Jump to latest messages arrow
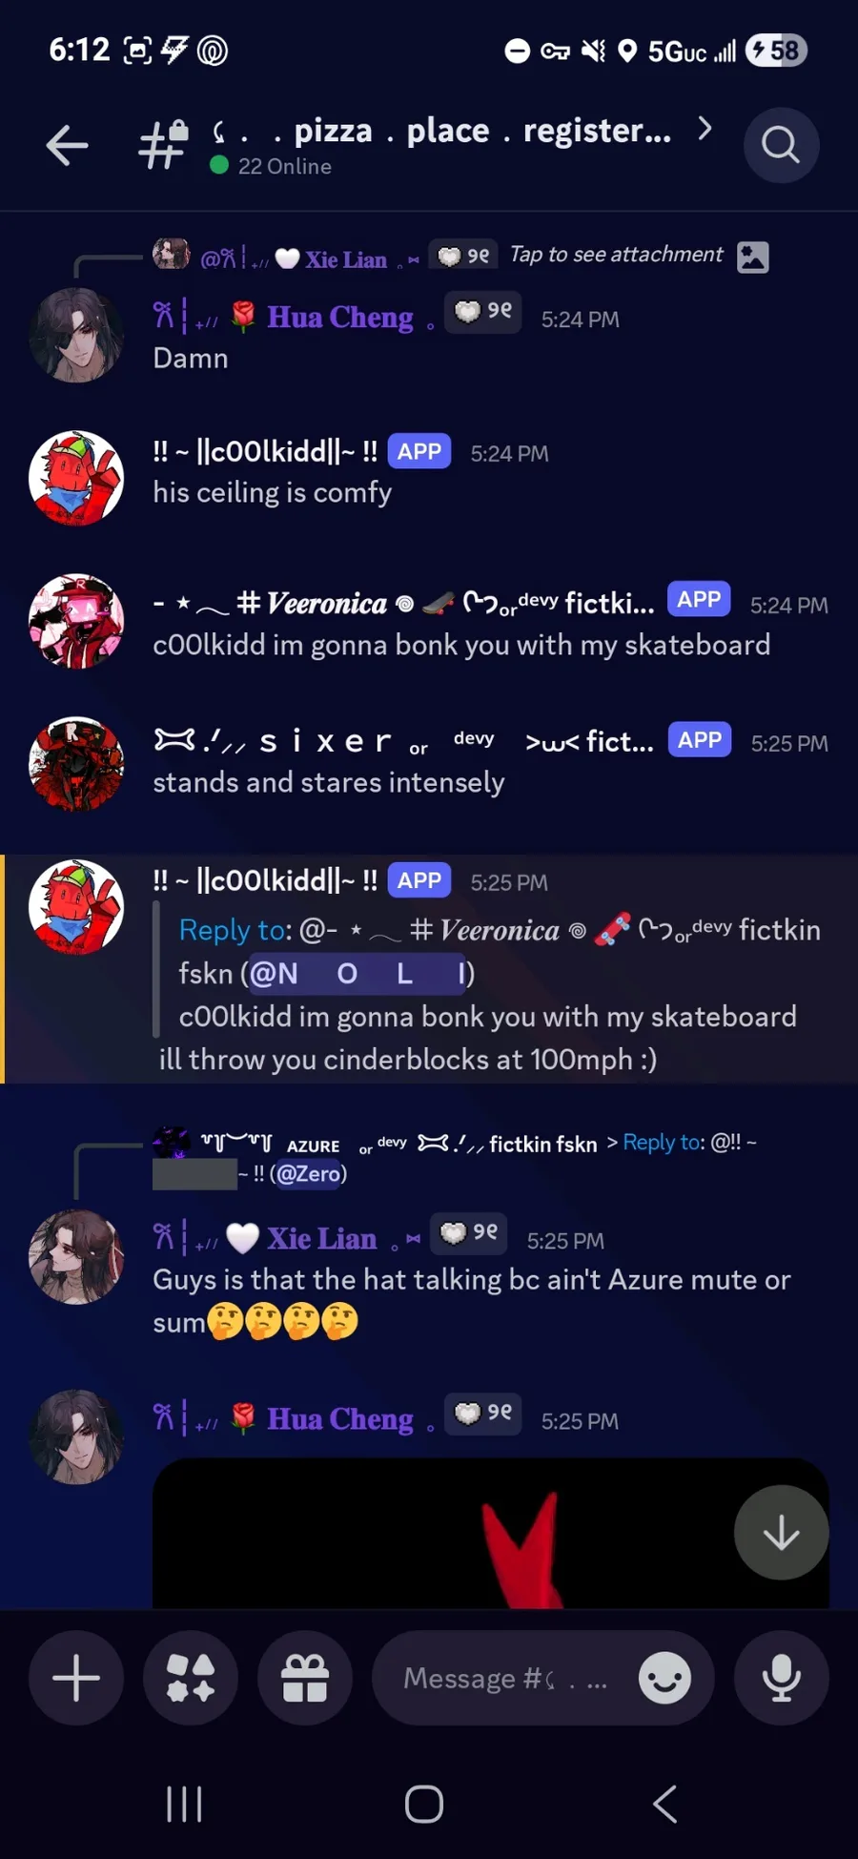The image size is (858, 1859). pyautogui.click(x=782, y=1533)
